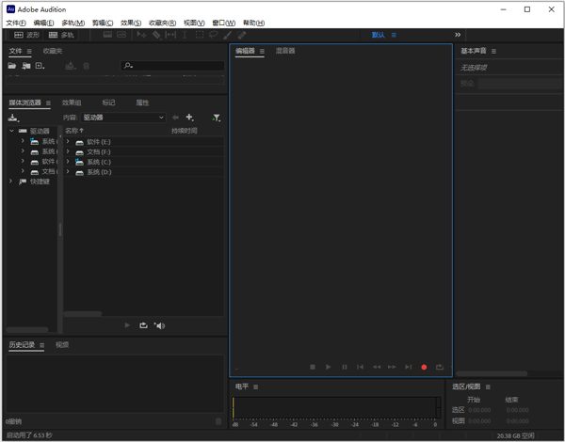
Task: Open the 内容 驱动器 dropdown
Action: tap(122, 118)
